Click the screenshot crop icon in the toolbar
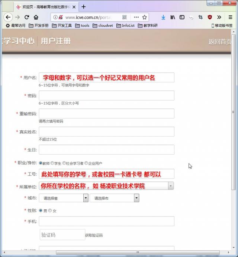238x257 pixels. (x=200, y=17)
